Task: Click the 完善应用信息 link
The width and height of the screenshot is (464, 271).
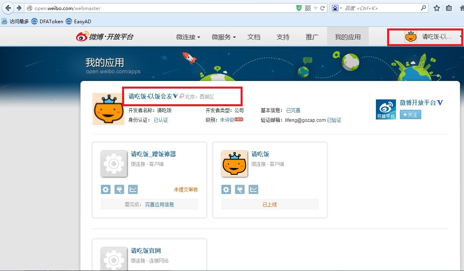Action: tap(159, 204)
